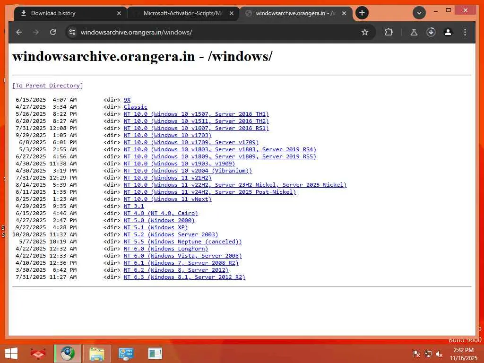Open File Explorer from the taskbar
This screenshot has width=484, height=363.
(x=96, y=354)
